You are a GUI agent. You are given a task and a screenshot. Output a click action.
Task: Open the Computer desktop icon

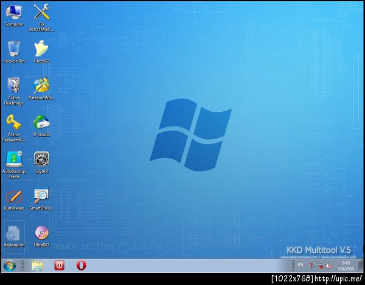pos(14,15)
